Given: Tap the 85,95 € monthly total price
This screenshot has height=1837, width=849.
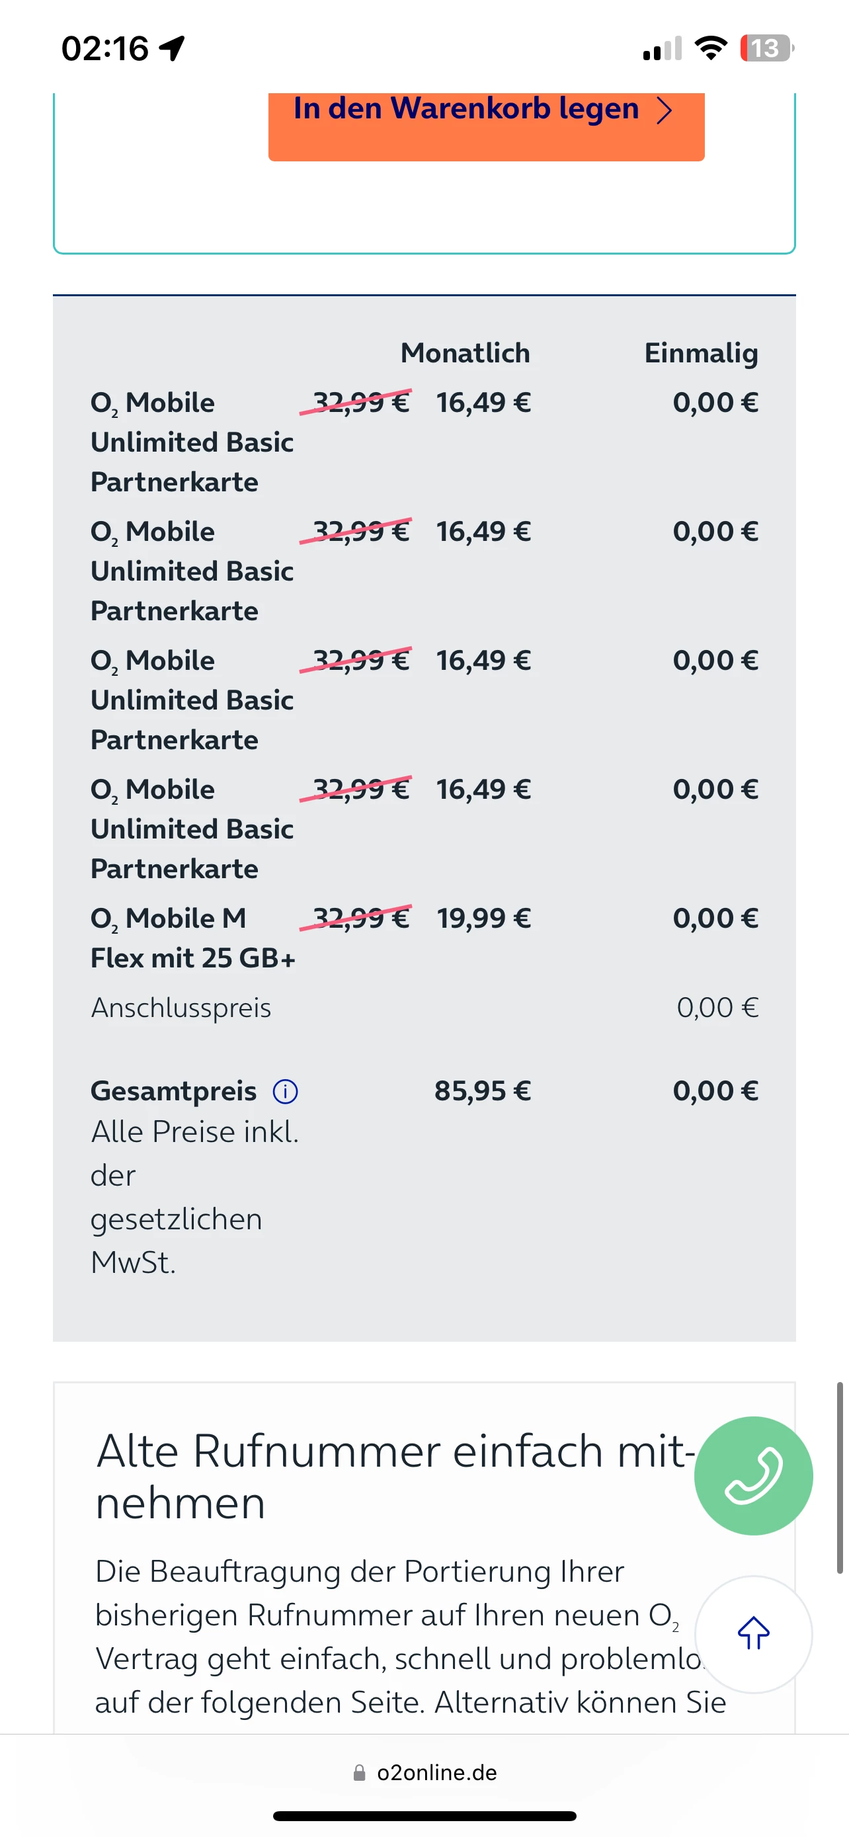Looking at the screenshot, I should tap(483, 1091).
